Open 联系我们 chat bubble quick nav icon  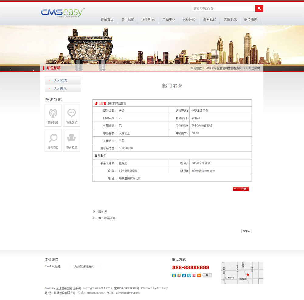pyautogui.click(x=72, y=115)
